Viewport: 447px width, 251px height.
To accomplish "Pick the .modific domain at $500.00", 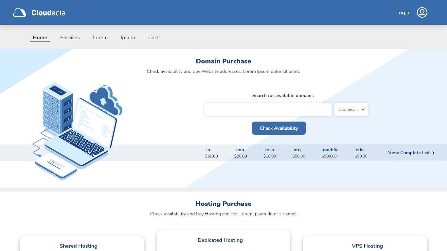I will pos(330,153).
